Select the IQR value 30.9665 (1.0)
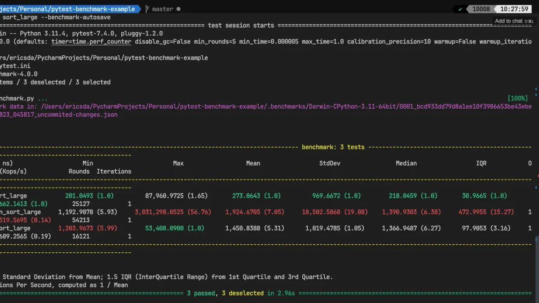This screenshot has width=539, height=303. (x=484, y=195)
